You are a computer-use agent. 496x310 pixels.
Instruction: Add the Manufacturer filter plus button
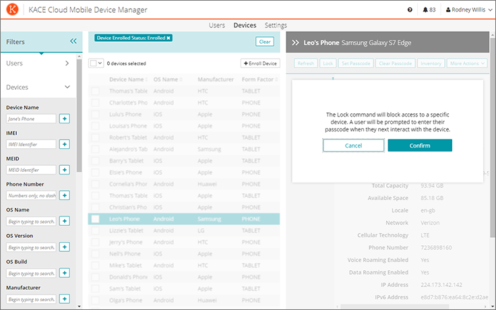65,299
